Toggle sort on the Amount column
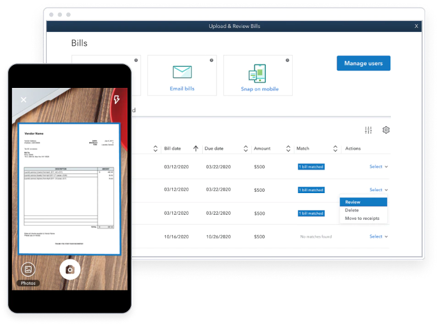The width and height of the screenshot is (440, 325). 288,148
